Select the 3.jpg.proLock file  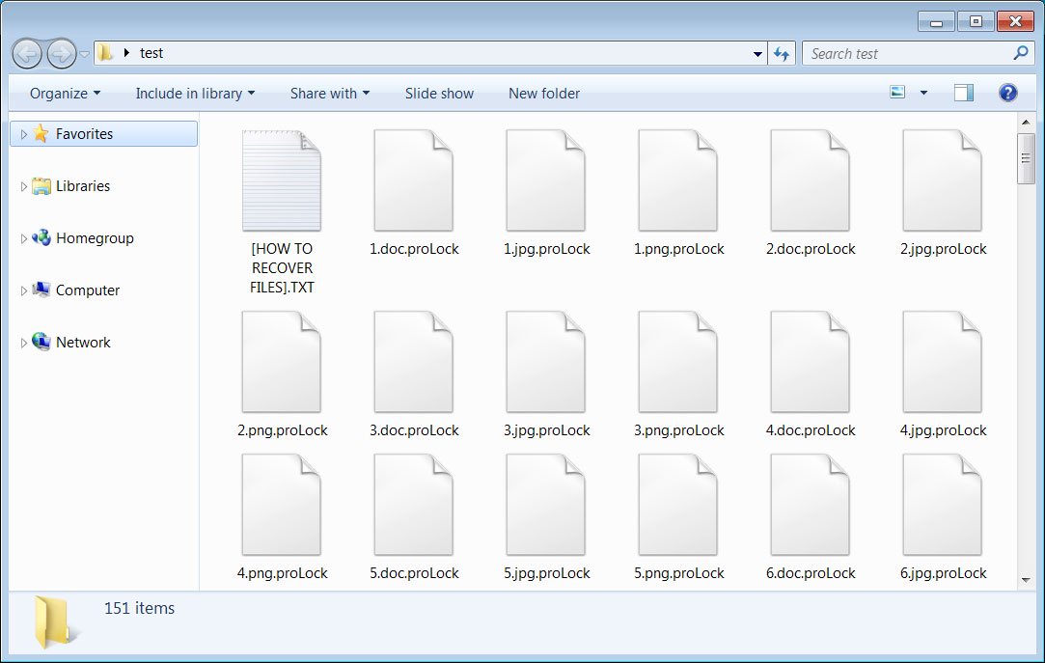[545, 363]
